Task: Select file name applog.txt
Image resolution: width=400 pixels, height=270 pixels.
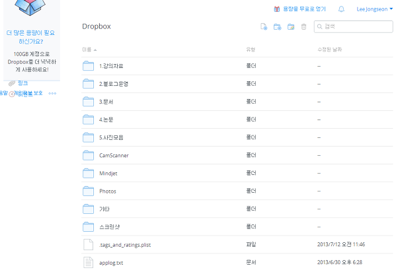Action: pos(111,263)
